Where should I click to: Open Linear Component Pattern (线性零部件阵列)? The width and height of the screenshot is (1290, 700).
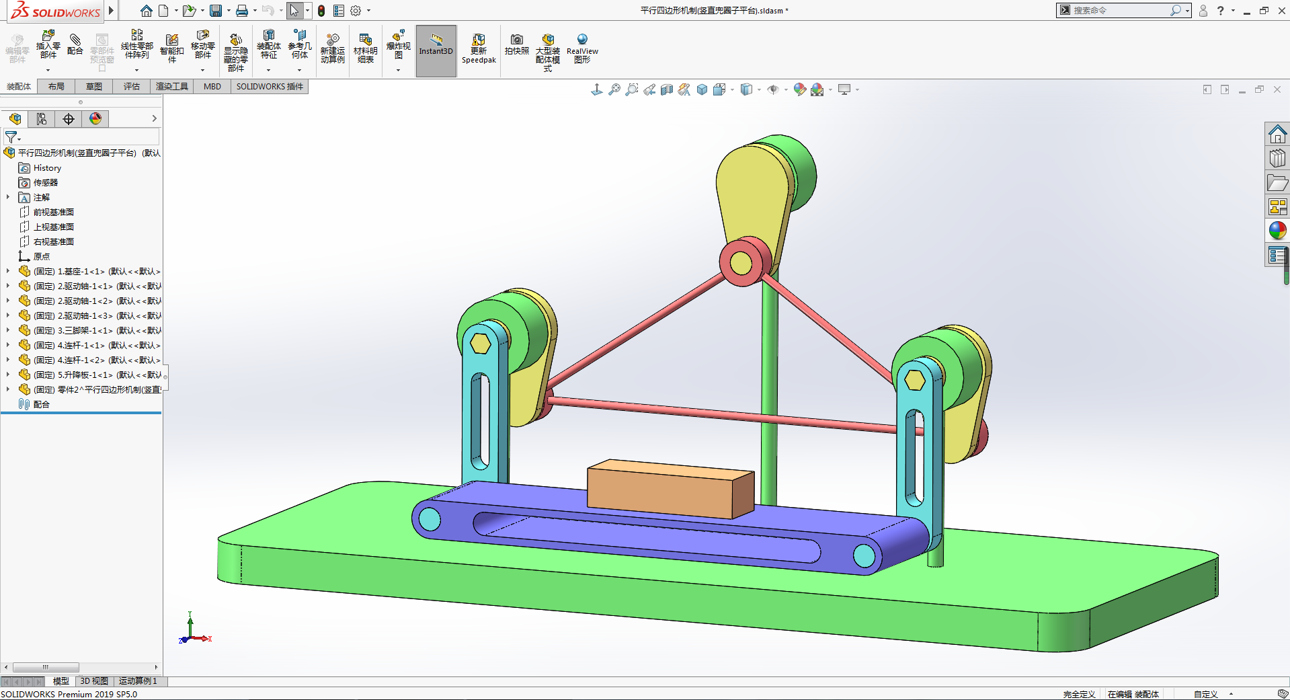point(136,44)
